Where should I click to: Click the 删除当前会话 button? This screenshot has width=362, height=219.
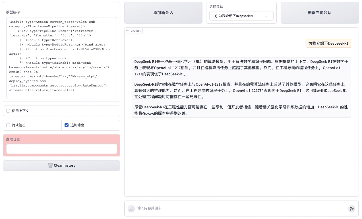click(320, 13)
